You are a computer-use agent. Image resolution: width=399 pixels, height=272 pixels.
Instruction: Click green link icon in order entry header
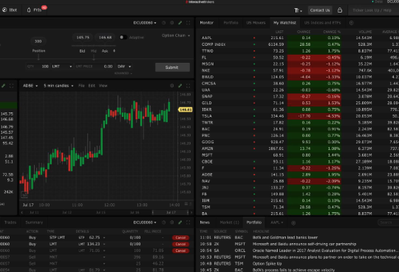(x=180, y=23)
